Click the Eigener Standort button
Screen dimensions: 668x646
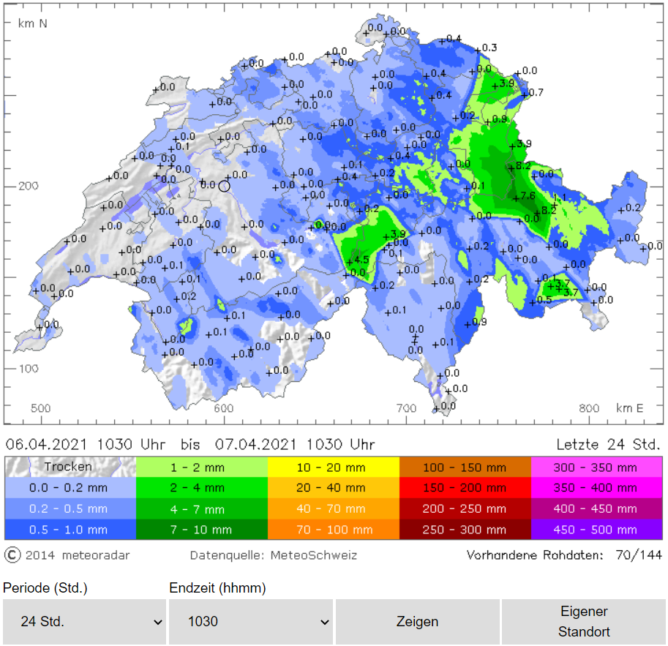click(584, 621)
